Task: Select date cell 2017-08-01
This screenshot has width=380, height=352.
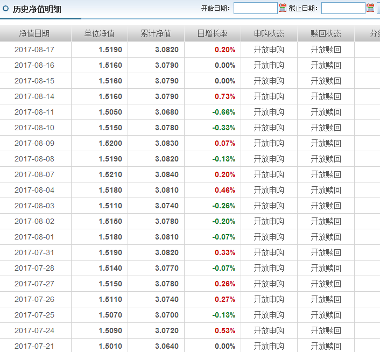Action: coord(34,237)
